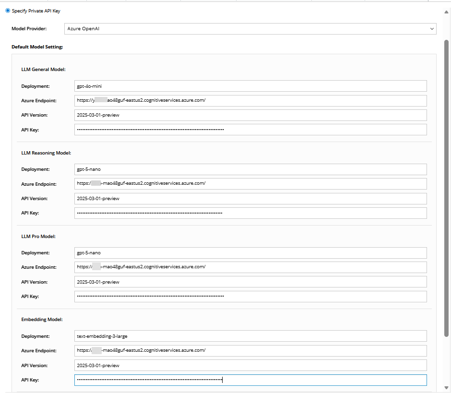451x394 pixels.
Task: Click the Azure Endpoint field under LLM General Model
Action: (250, 100)
